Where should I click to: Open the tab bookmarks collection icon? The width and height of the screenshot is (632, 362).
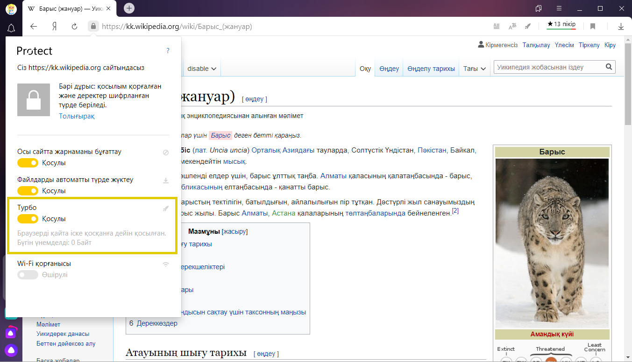click(x=538, y=8)
